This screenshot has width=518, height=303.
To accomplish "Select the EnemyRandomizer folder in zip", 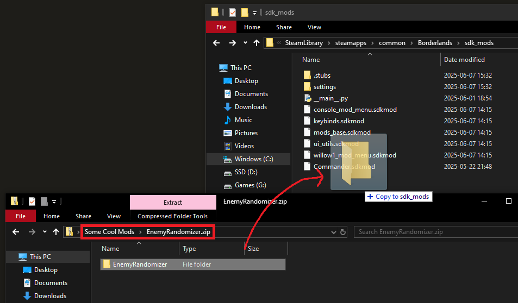I will tap(193, 264).
